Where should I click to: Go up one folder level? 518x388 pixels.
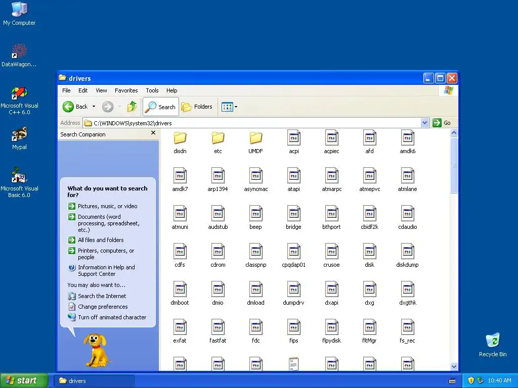coord(132,107)
